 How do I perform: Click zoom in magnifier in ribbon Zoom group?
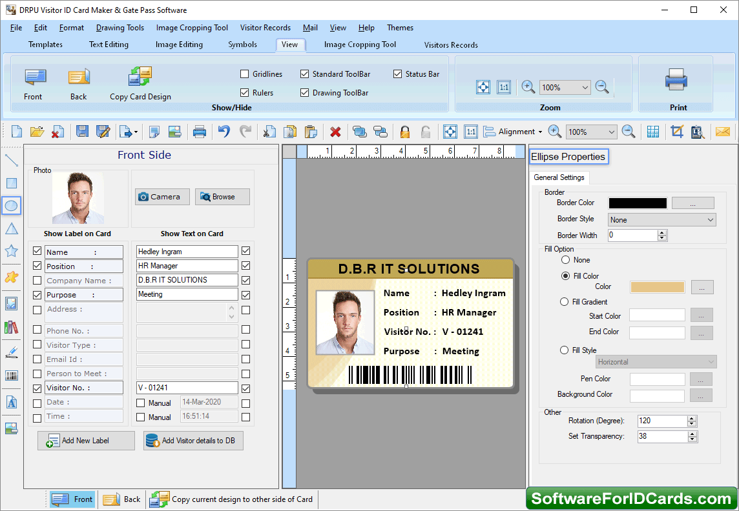coord(528,87)
